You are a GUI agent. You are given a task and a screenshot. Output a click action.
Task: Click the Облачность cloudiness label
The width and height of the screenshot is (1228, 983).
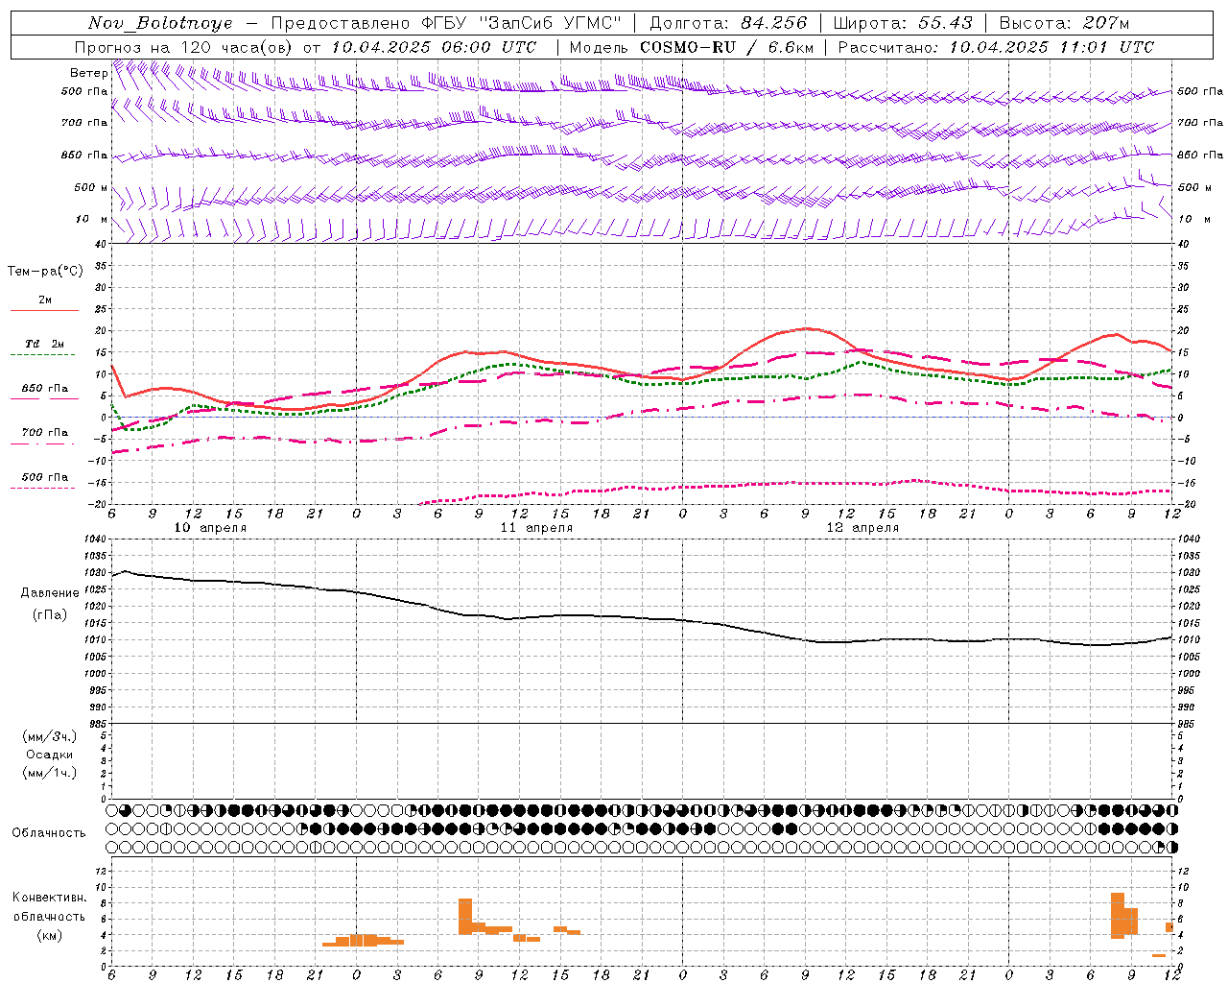(49, 833)
